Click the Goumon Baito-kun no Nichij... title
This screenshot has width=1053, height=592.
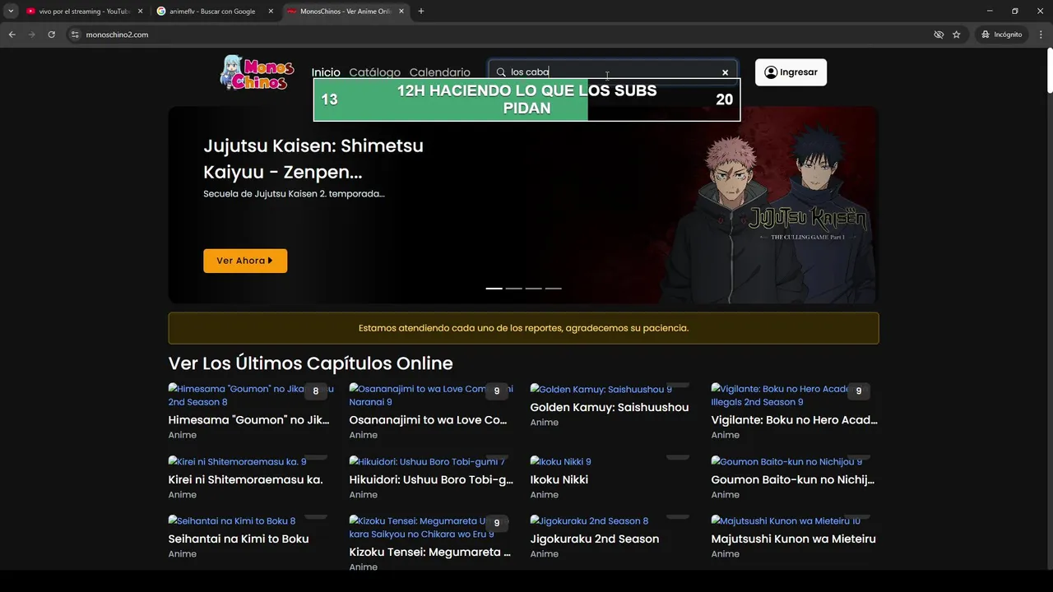pos(792,479)
